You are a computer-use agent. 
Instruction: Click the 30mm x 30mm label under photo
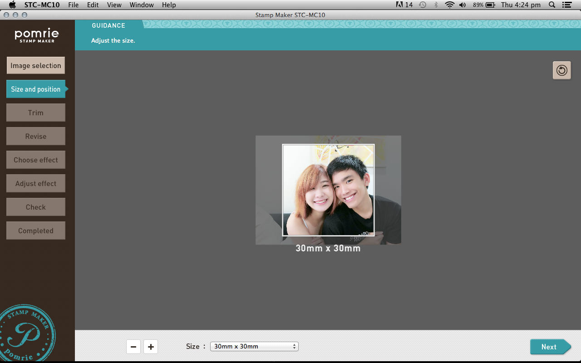pyautogui.click(x=328, y=249)
